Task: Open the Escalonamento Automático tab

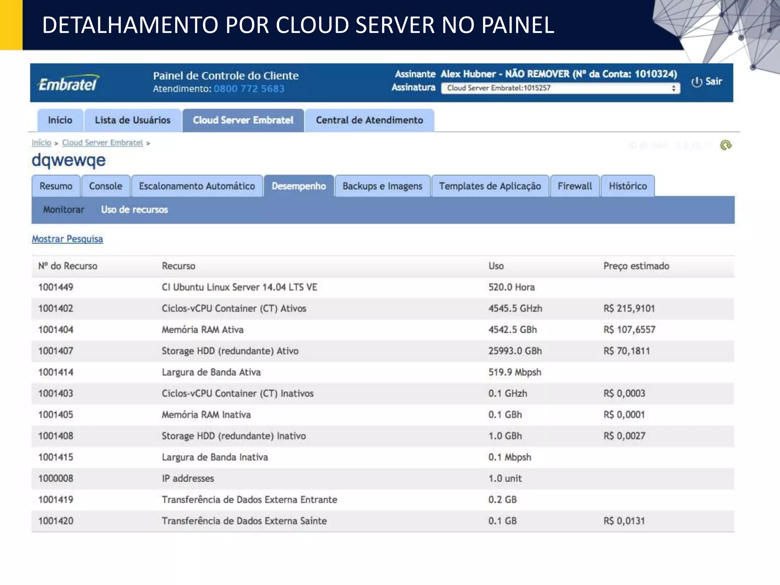Action: [197, 186]
